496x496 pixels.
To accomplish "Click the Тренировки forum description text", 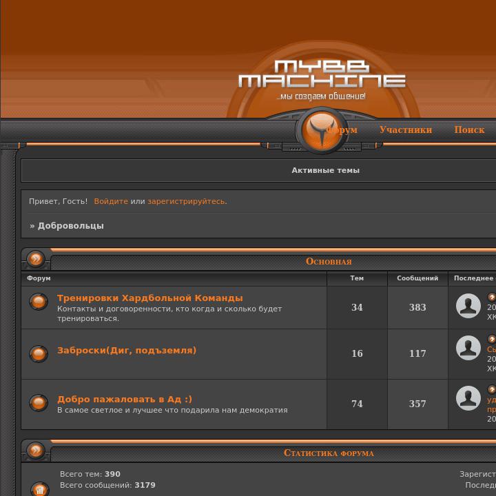I will [x=169, y=313].
